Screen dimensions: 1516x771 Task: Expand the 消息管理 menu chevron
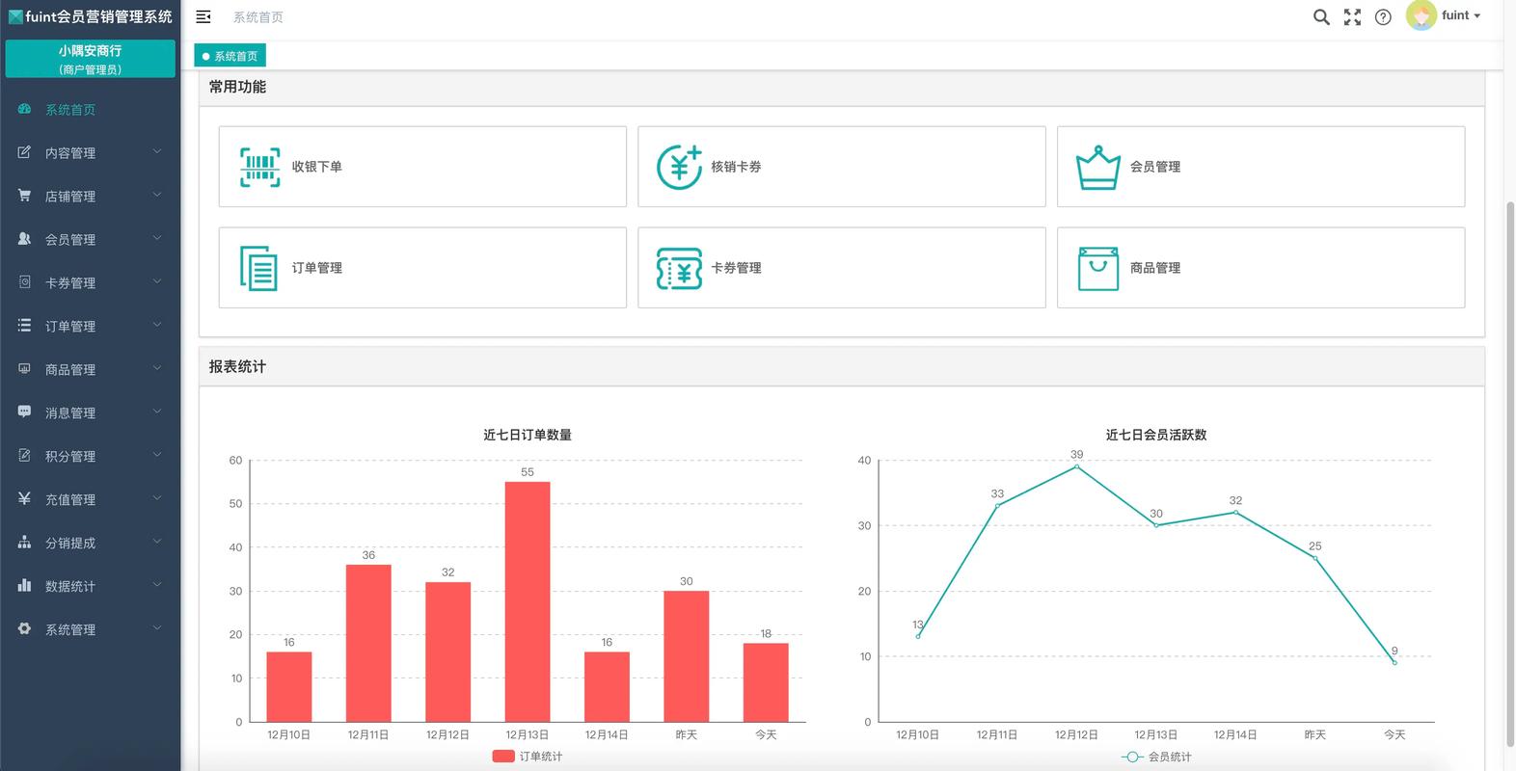[157, 412]
